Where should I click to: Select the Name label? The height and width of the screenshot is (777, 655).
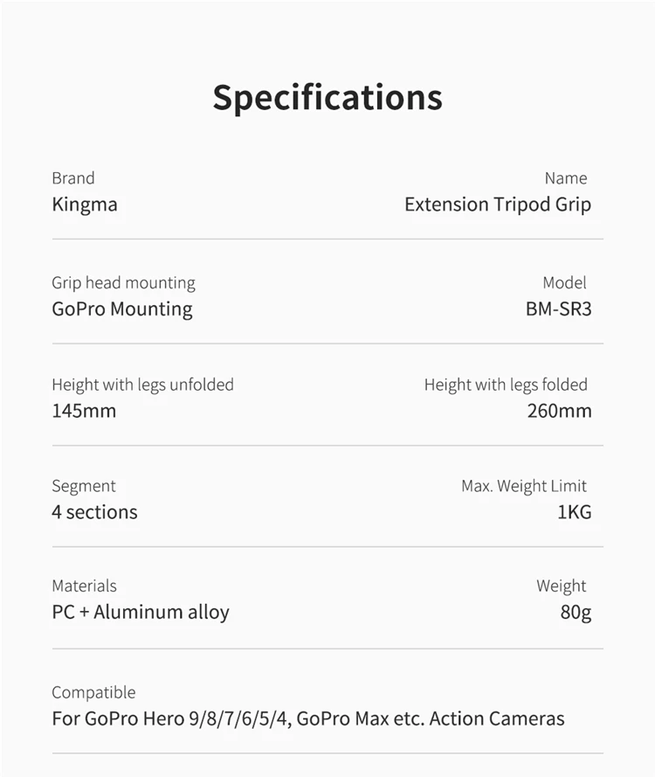(x=566, y=178)
